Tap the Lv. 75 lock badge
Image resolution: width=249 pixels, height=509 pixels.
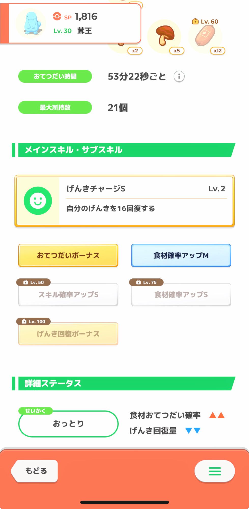tap(147, 282)
